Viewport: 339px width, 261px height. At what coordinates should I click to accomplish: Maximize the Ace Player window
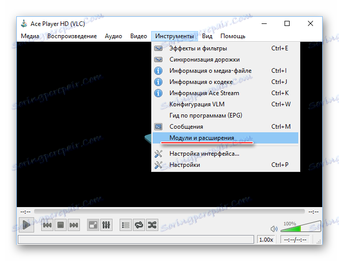pos(287,23)
